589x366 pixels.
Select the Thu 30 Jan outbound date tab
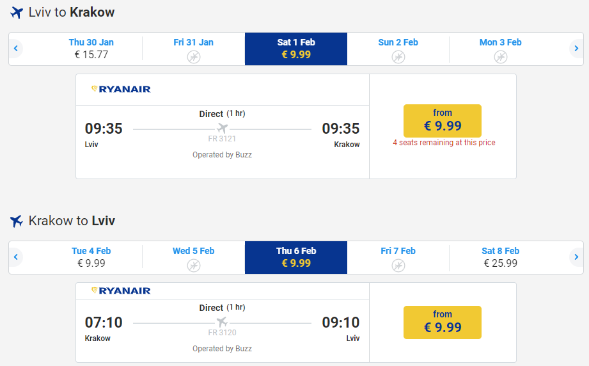pos(91,49)
